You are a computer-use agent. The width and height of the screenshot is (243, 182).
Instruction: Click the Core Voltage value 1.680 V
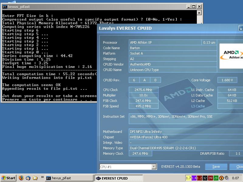click(227, 80)
